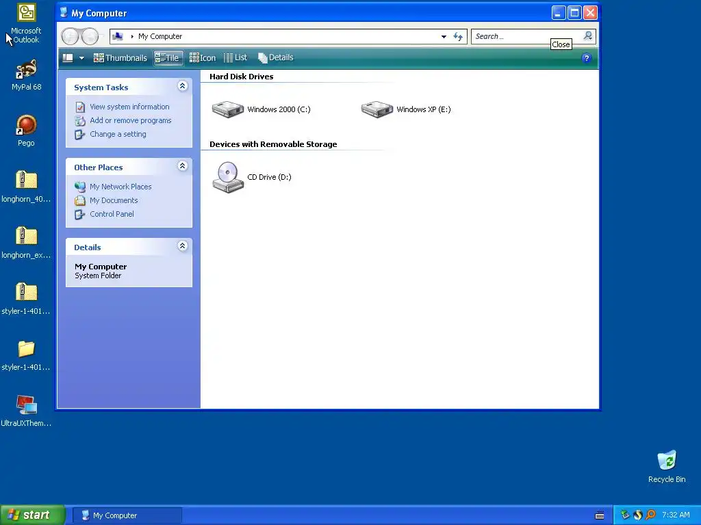This screenshot has height=525, width=701.
Task: Open the address bar history dropdown
Action: coord(444,37)
